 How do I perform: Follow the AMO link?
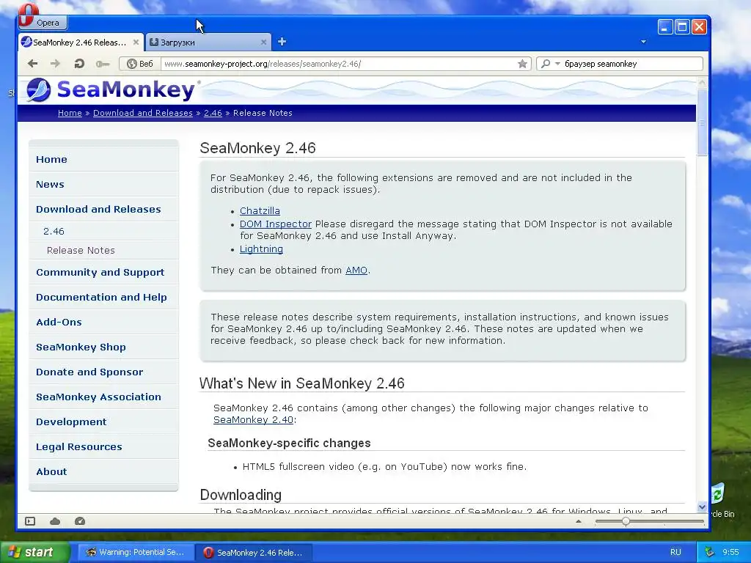pyautogui.click(x=356, y=270)
